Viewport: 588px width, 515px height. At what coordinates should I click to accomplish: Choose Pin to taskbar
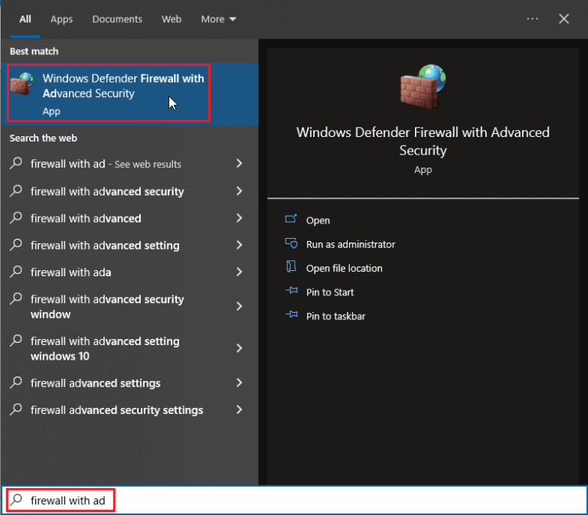(335, 316)
